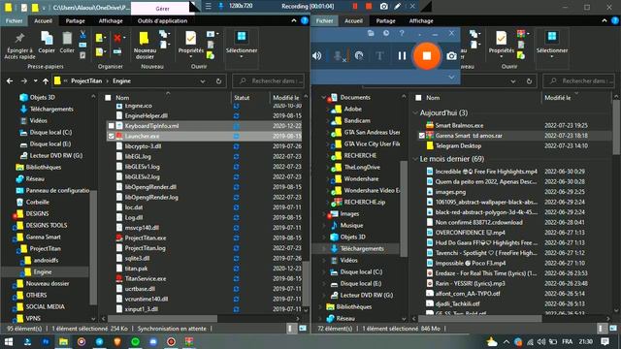Click Nouveau dossier in left window ribbon
This screenshot has width=621, height=349.
(145, 46)
